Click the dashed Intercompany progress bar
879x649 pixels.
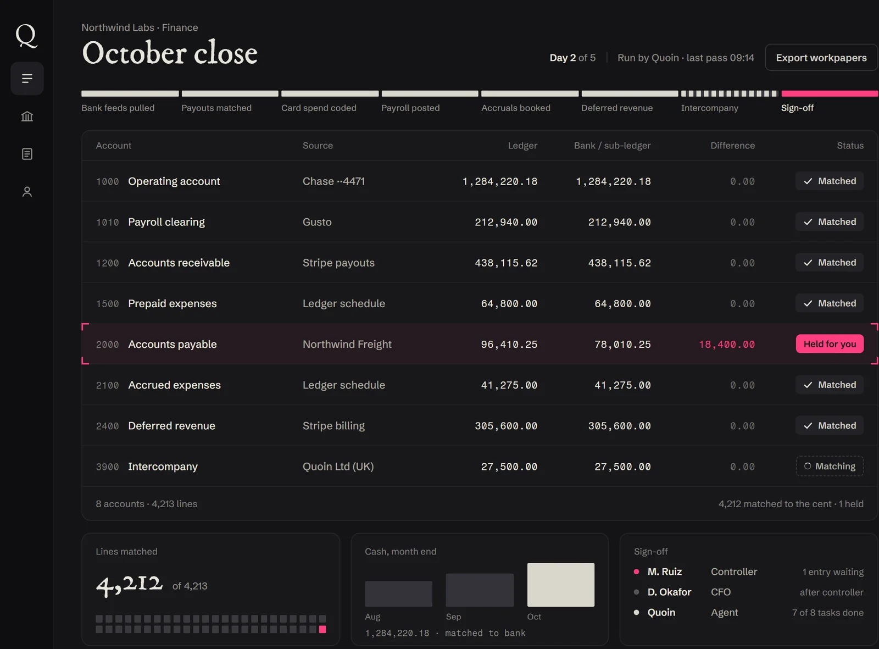pyautogui.click(x=730, y=93)
